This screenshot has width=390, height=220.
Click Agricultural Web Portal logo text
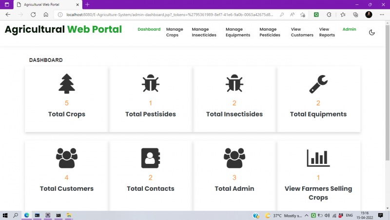pos(63,29)
